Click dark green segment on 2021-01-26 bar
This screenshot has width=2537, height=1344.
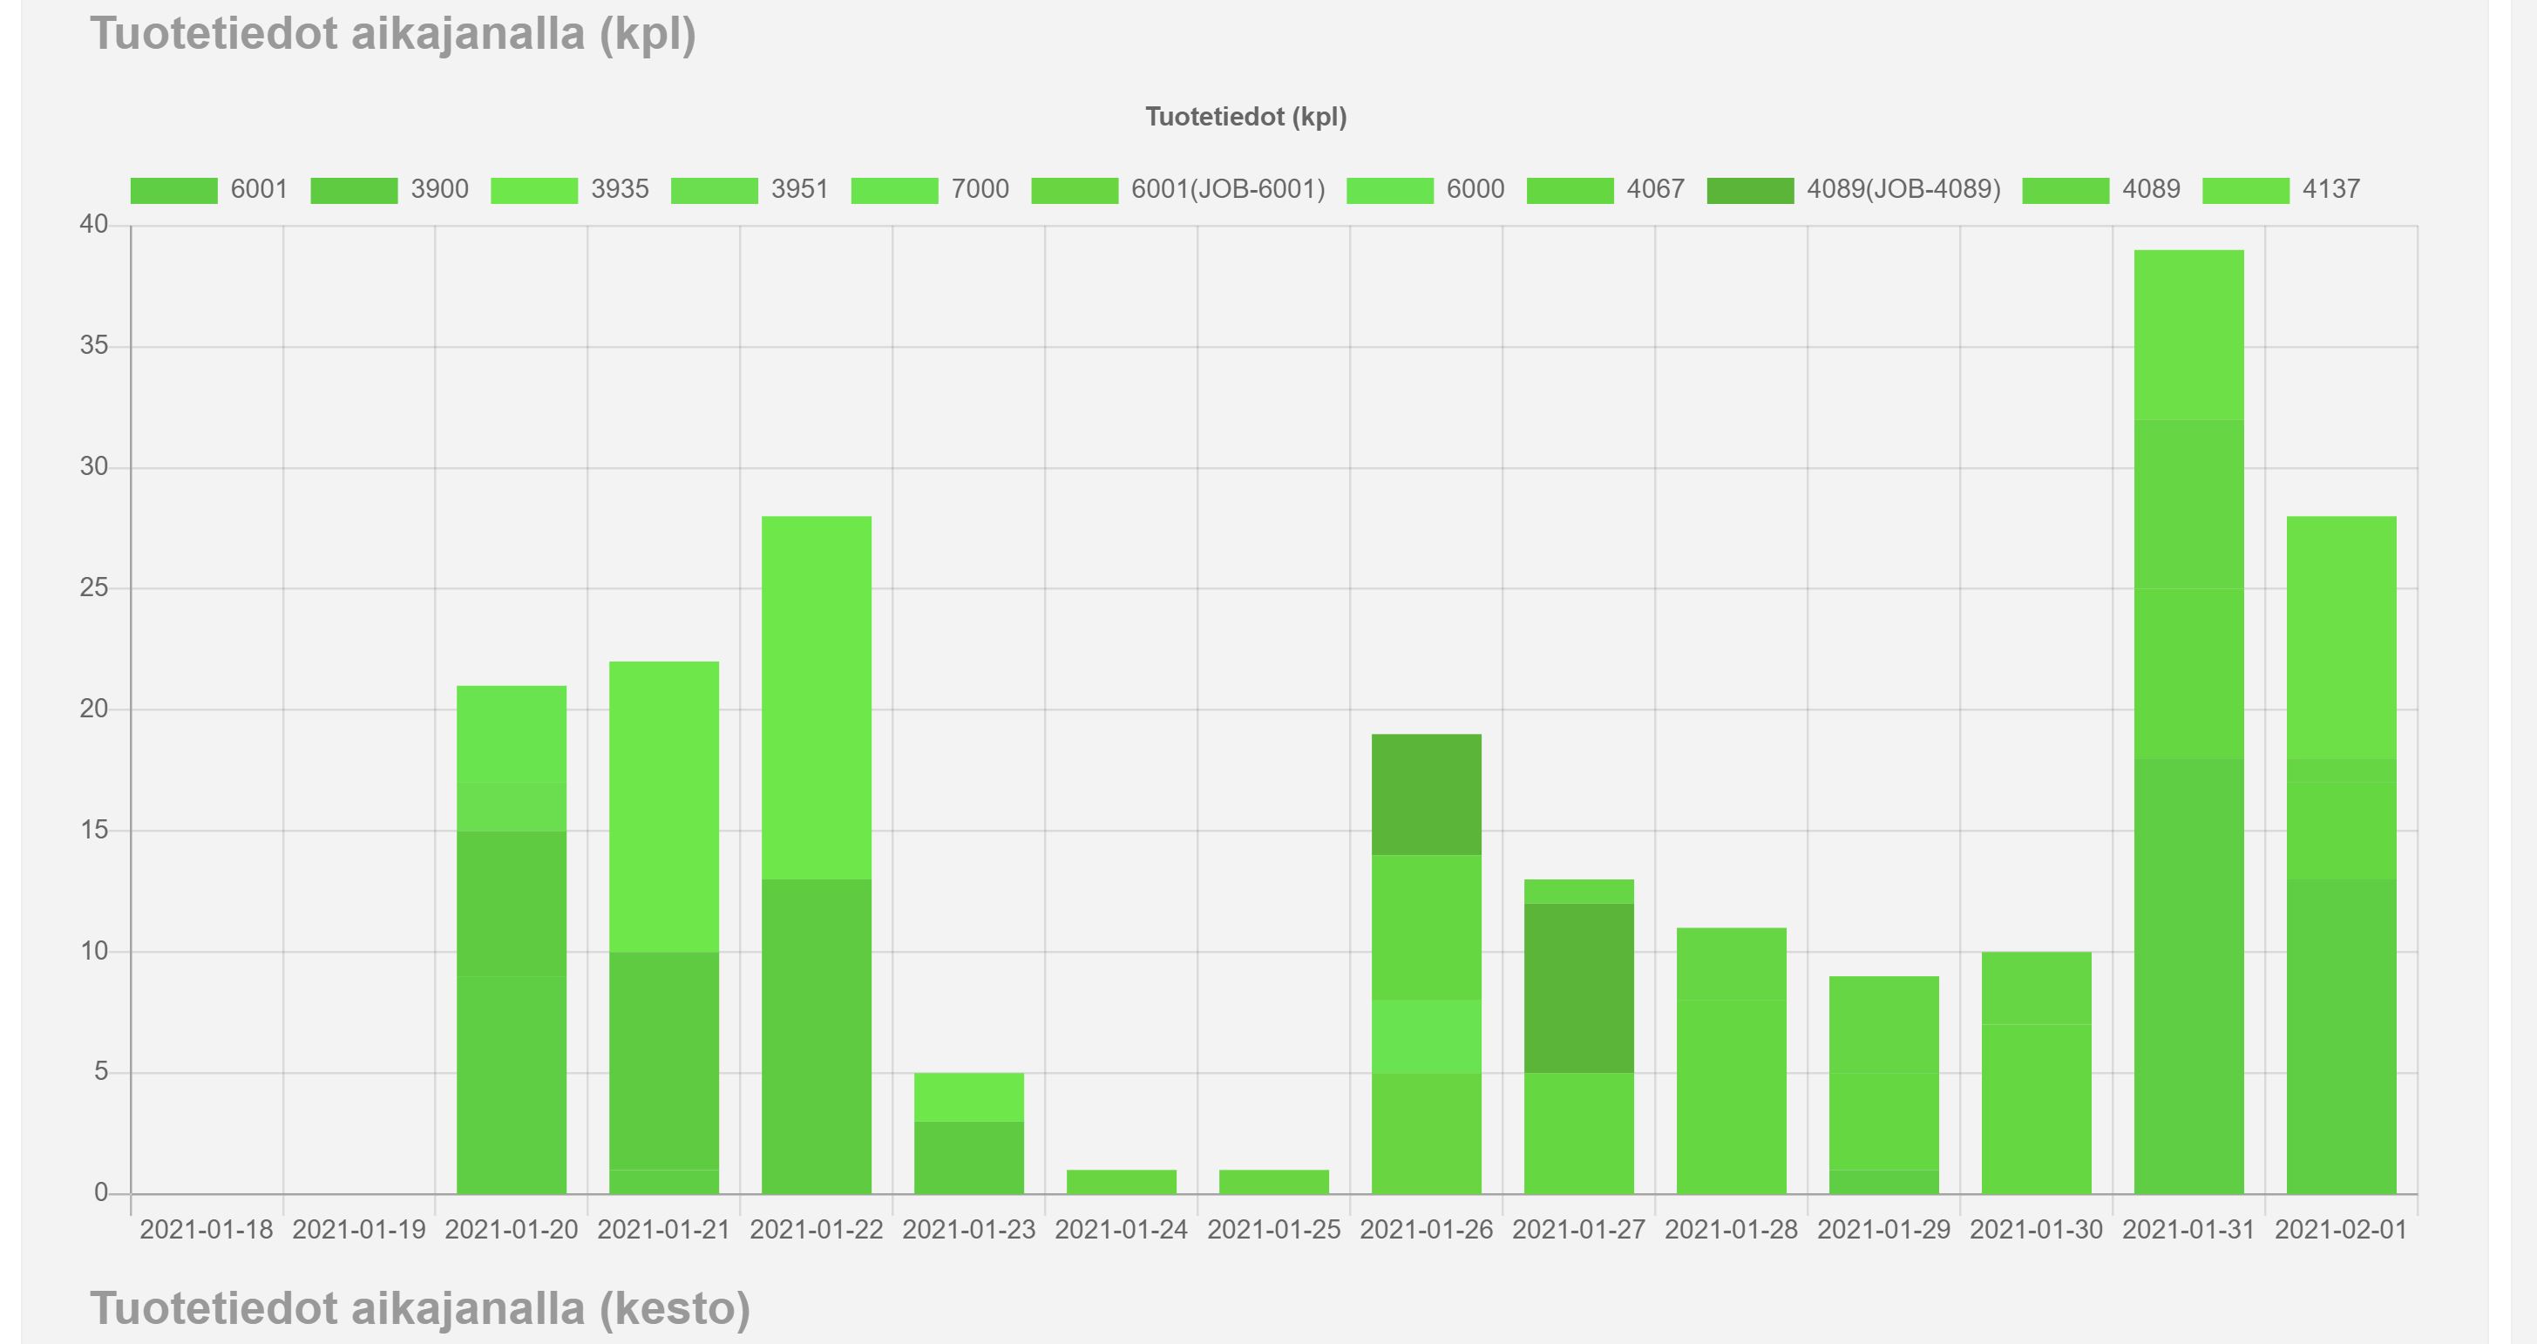tap(1426, 794)
